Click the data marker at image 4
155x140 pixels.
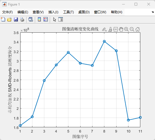(56, 65)
